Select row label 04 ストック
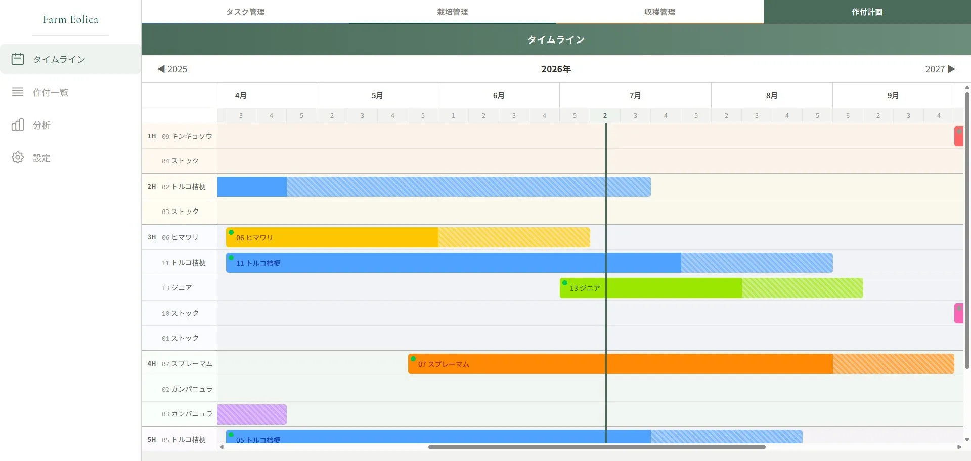Viewport: 971px width, 461px height. (180, 161)
